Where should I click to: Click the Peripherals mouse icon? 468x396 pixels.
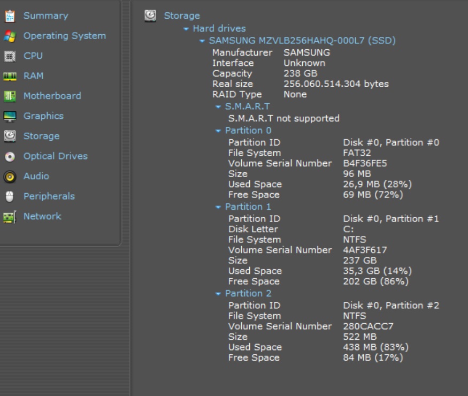click(10, 196)
